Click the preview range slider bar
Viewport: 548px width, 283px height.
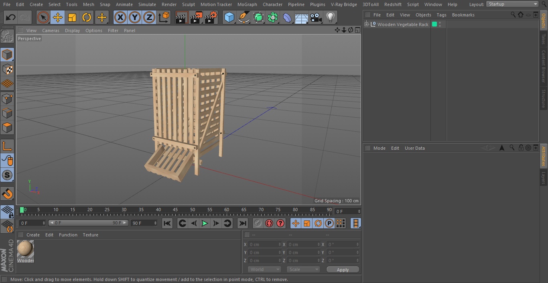(88, 223)
